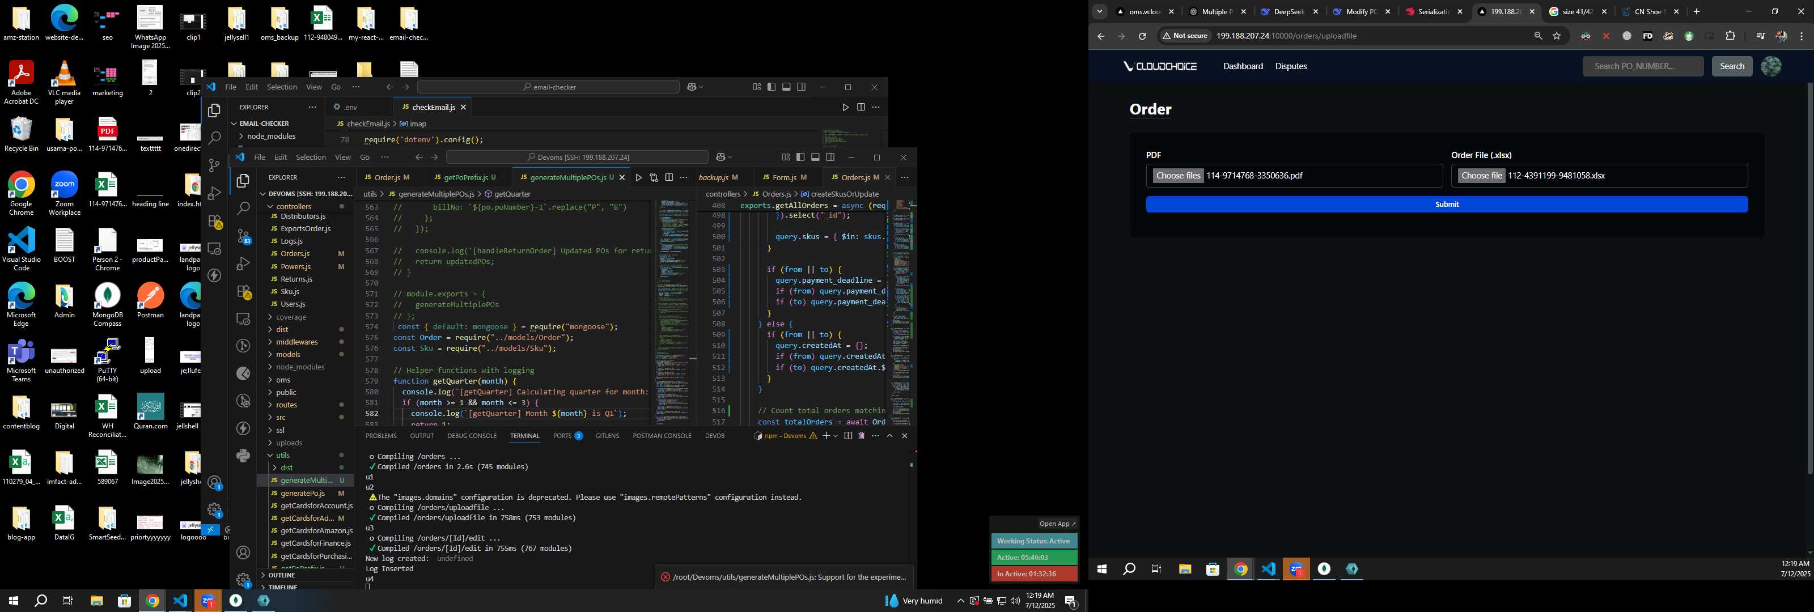Click Search button in CloudChoice header
Viewport: 1814px width, 612px height.
click(x=1732, y=66)
